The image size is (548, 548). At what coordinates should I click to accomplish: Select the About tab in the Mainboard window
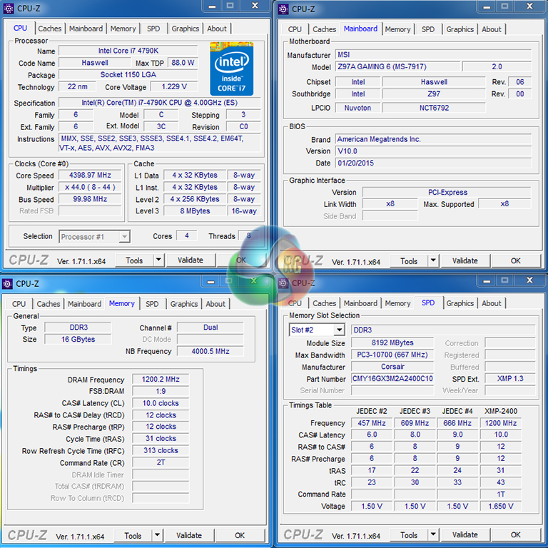491,29
